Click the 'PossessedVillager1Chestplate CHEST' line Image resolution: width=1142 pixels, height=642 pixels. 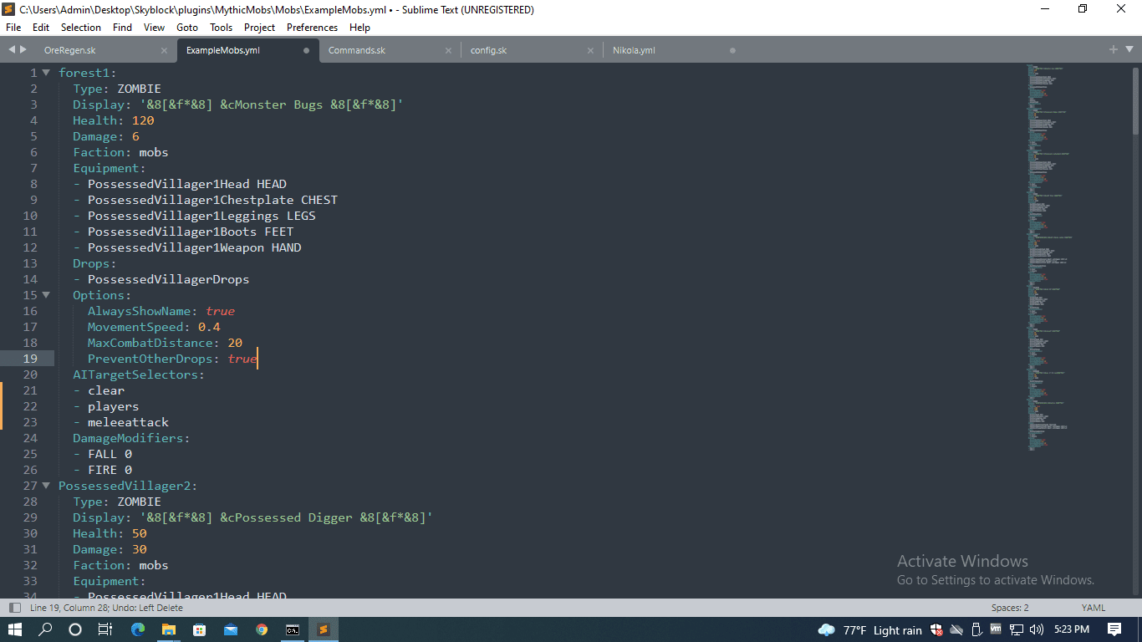pos(212,200)
